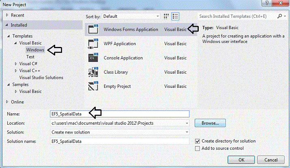This screenshot has height=168, width=290.
Task: Collapse the Templates tree node
Action: pyautogui.click(x=9, y=36)
